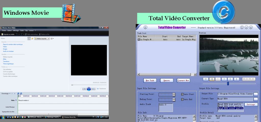Screen dimensions: 261x122
Task: Click the timeline rewind icon beside Chronologie
Action: [12, 94]
